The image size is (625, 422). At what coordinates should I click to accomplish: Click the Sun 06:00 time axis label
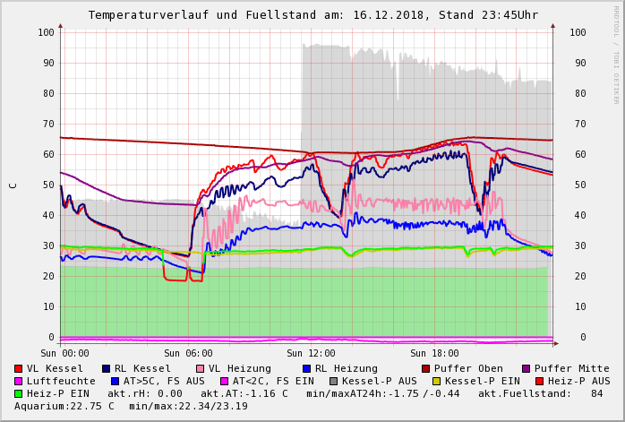pos(188,353)
